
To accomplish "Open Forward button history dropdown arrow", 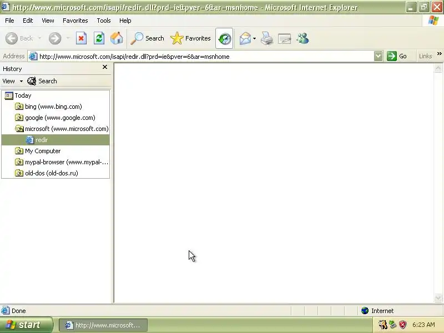I will 68,38.
